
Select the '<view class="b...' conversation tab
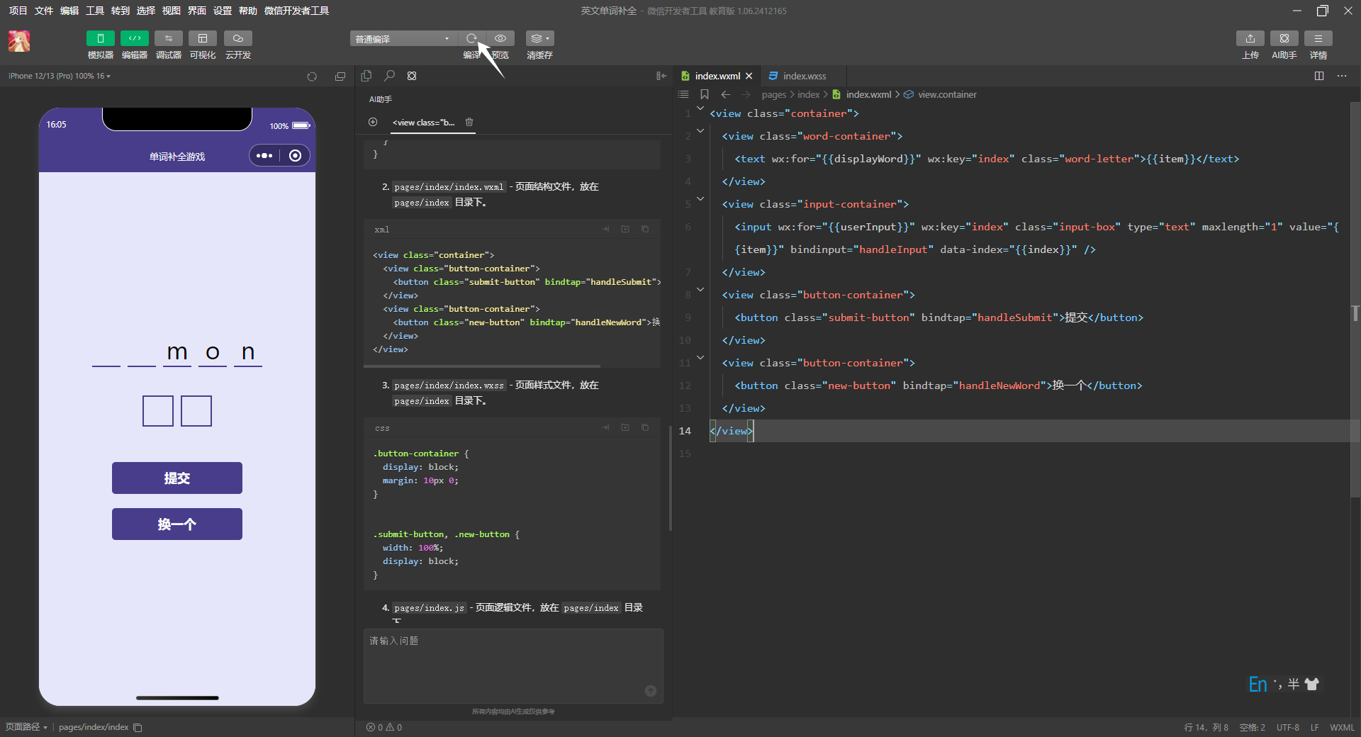coord(424,122)
